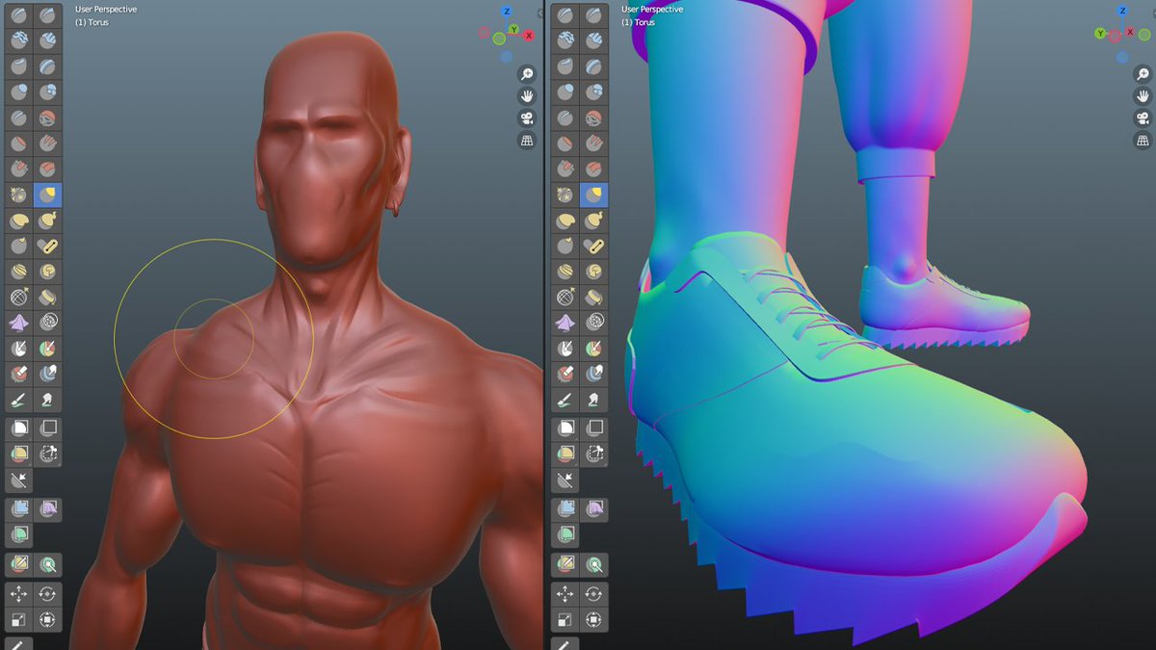Click 'User Perspective' text in the left viewport
The height and width of the screenshot is (650, 1156).
(x=106, y=10)
